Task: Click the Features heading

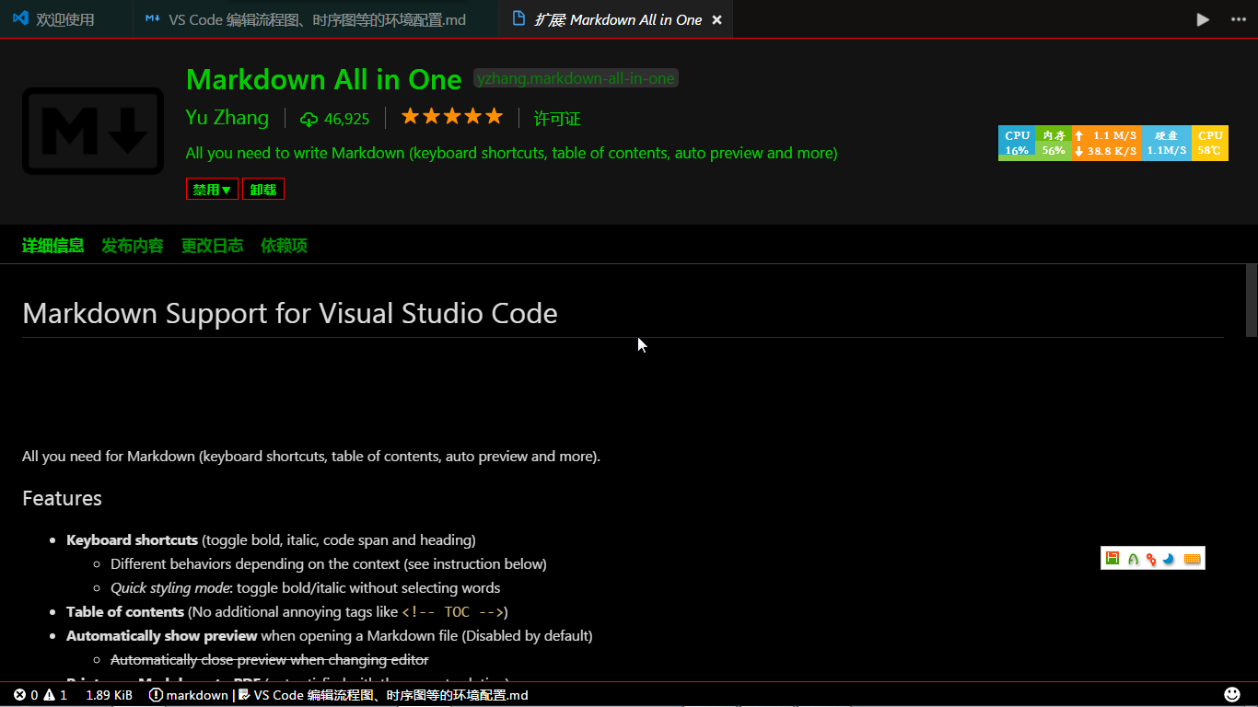Action: coord(62,498)
